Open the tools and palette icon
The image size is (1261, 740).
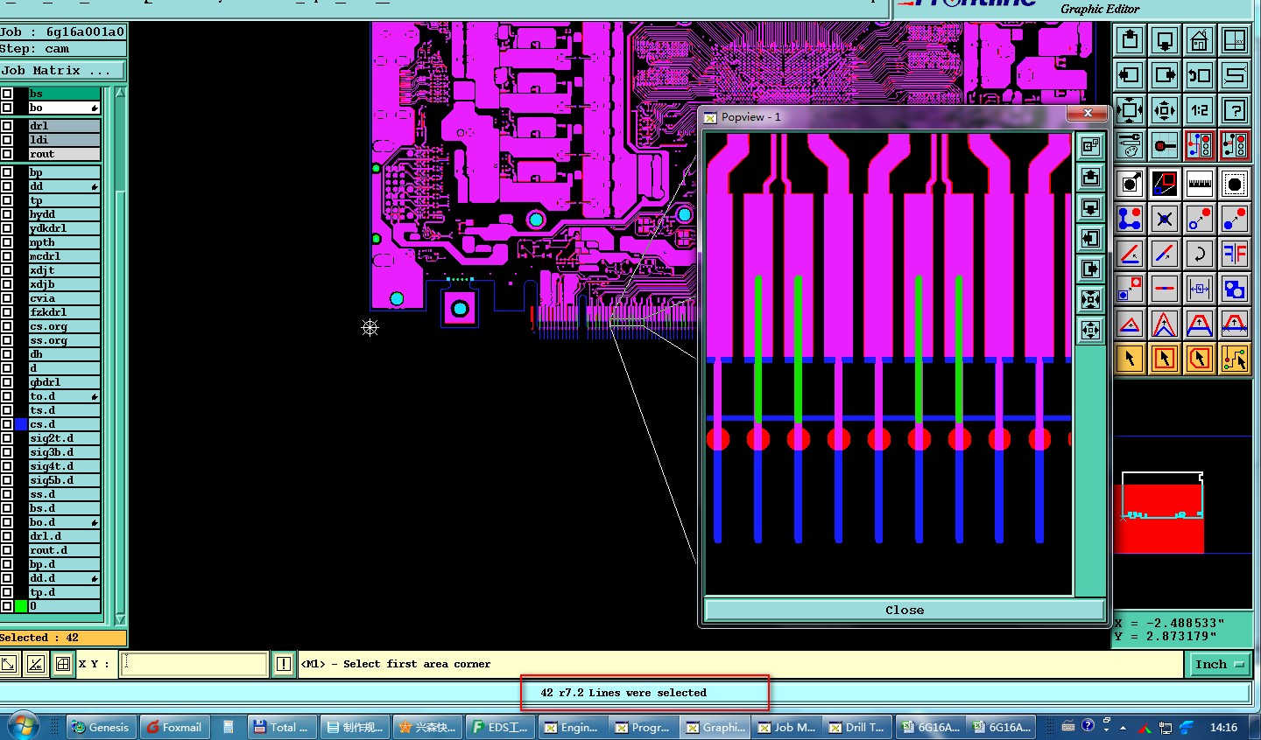tap(1130, 145)
